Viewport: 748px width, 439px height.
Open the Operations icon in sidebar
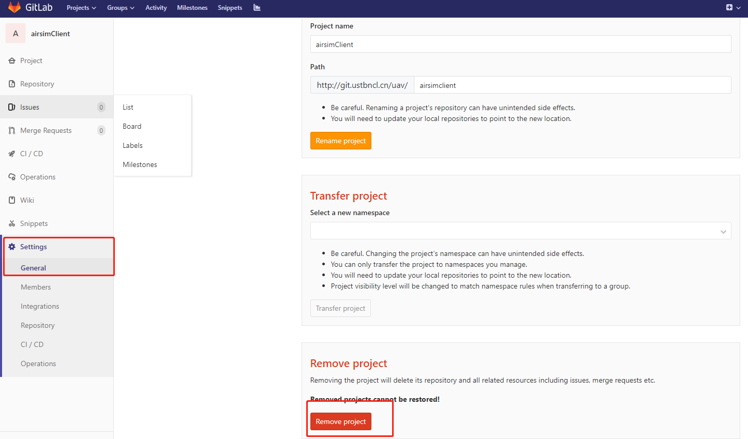tap(11, 176)
